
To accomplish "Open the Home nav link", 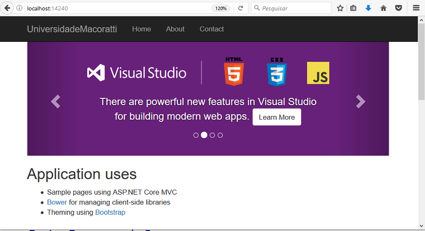I will pyautogui.click(x=142, y=29).
